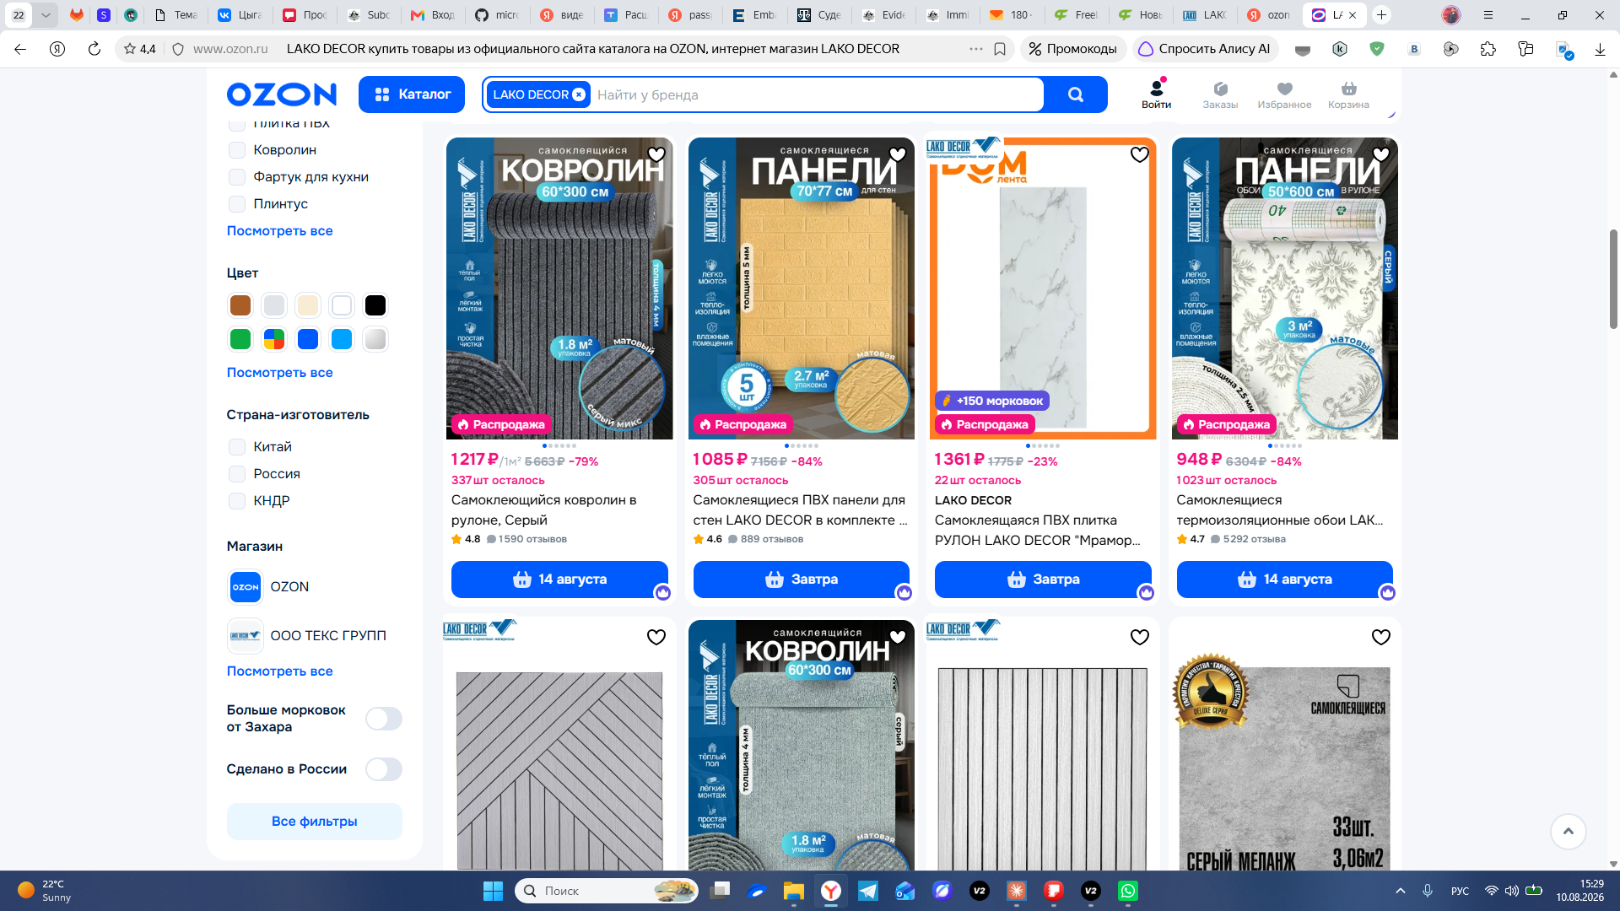Focus the Найти у бренда search field
The height and width of the screenshot is (911, 1620).
pos(817,94)
